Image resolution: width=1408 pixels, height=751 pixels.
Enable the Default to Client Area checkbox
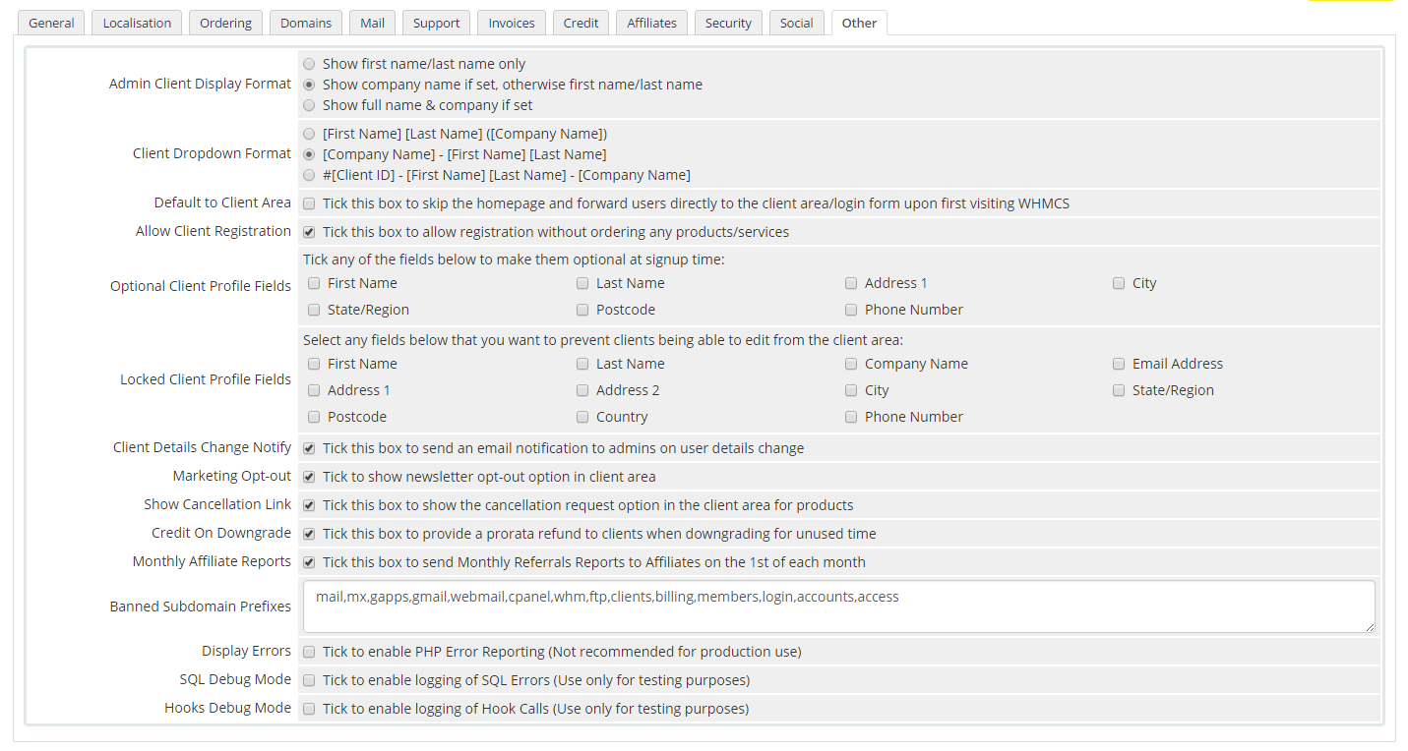[310, 204]
